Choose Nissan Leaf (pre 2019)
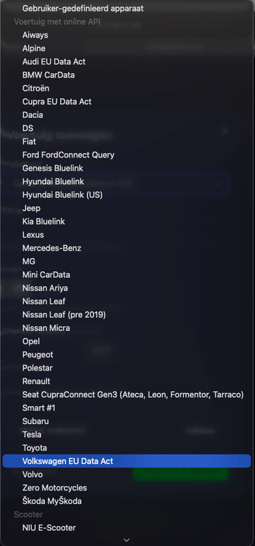 pyautogui.click(x=127, y=315)
